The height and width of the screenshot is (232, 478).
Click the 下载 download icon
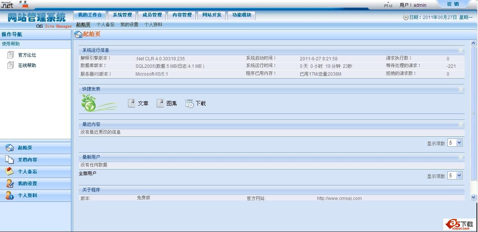click(189, 104)
